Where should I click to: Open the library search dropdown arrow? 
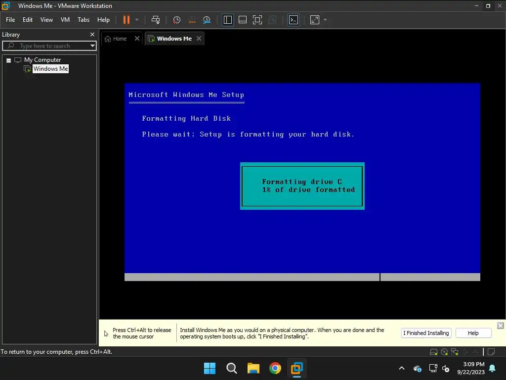tap(92, 46)
